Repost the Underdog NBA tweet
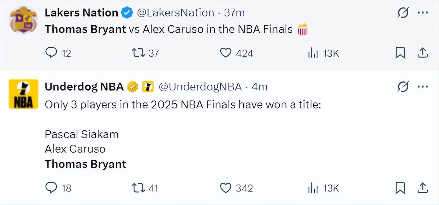Screen dimensions: 439x205 point(137,188)
